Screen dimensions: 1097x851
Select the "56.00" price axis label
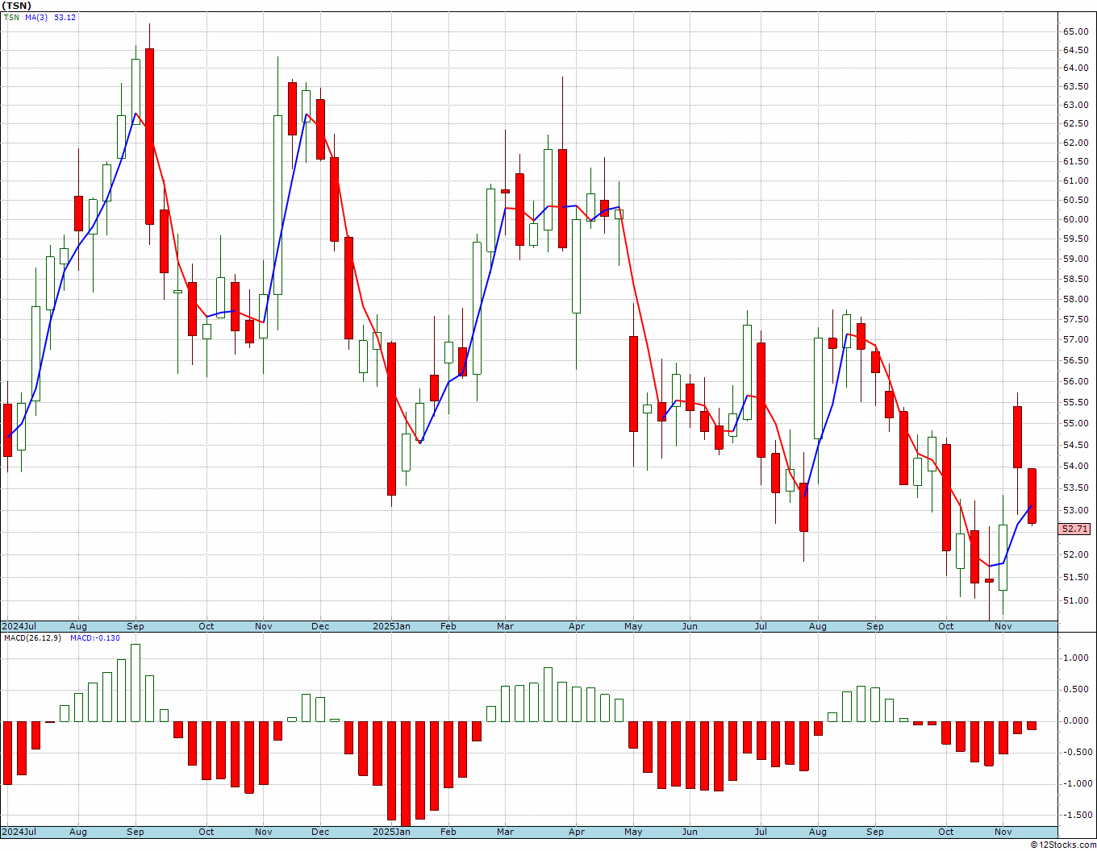(1074, 381)
